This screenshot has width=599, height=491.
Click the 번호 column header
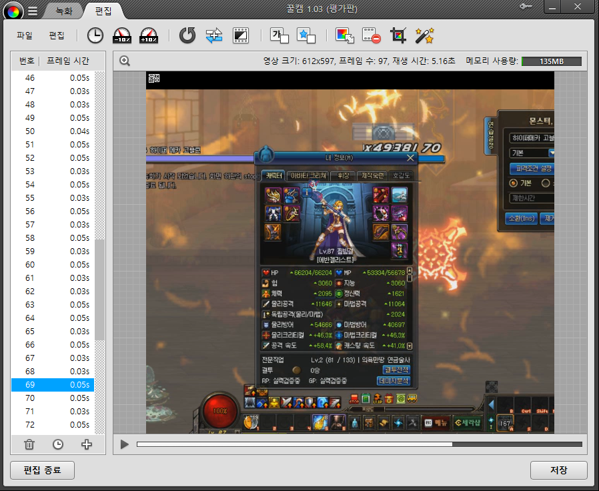(x=27, y=61)
